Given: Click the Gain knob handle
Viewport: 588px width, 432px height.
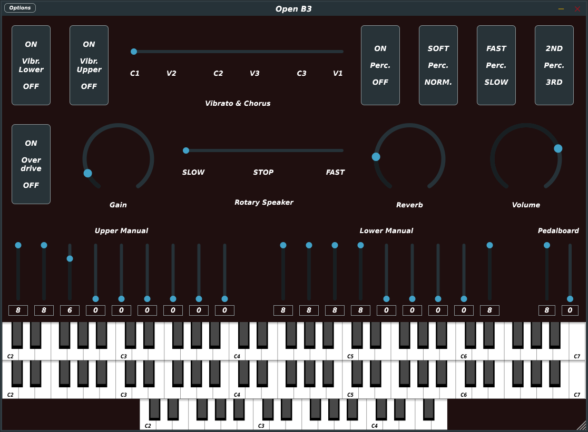Looking at the screenshot, I should (x=88, y=173).
